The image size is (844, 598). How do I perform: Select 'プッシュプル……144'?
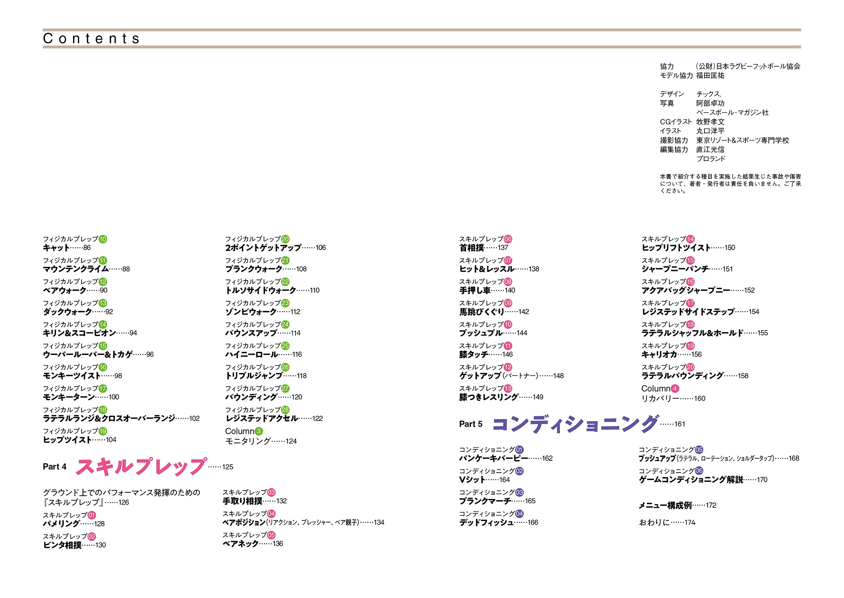point(493,333)
